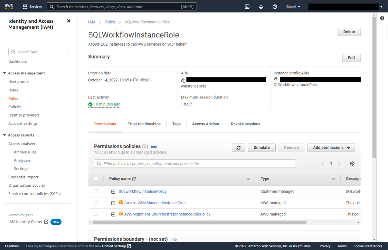This screenshot has width=388, height=250.
Task: Click the 18 minutes ago activity link
Action: point(107,104)
